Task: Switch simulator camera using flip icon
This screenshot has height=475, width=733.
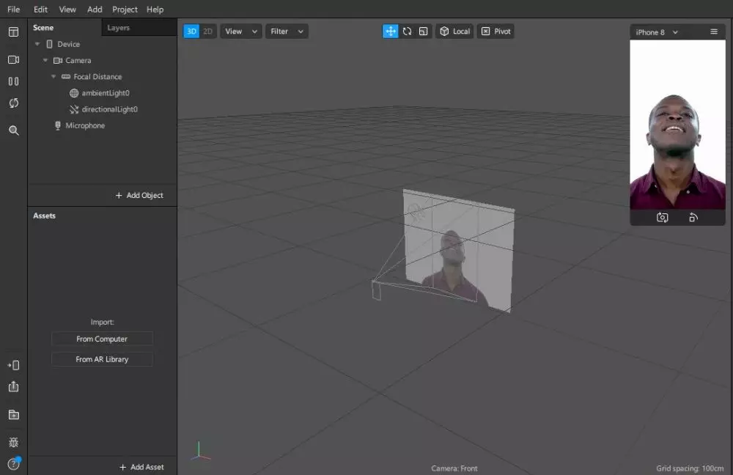Action: click(662, 218)
